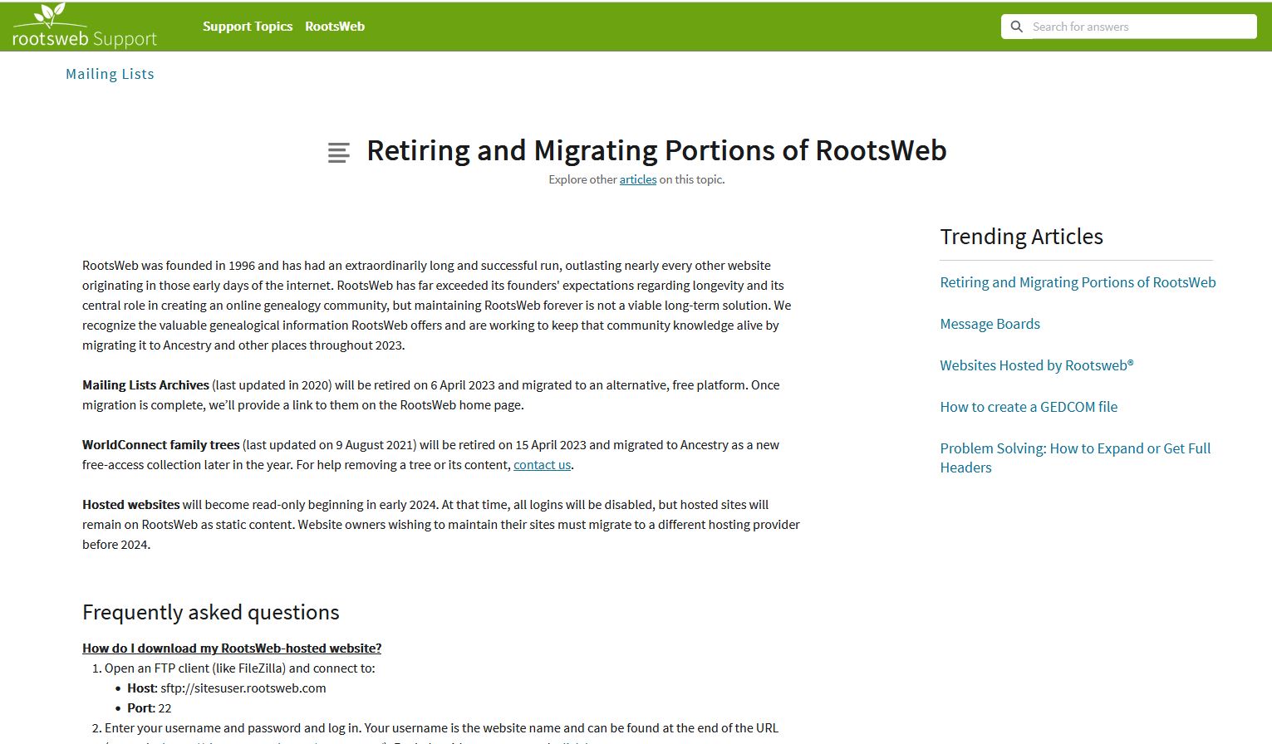1272x744 pixels.
Task: Open Problem Solving Full Headers article
Action: [x=1075, y=458]
